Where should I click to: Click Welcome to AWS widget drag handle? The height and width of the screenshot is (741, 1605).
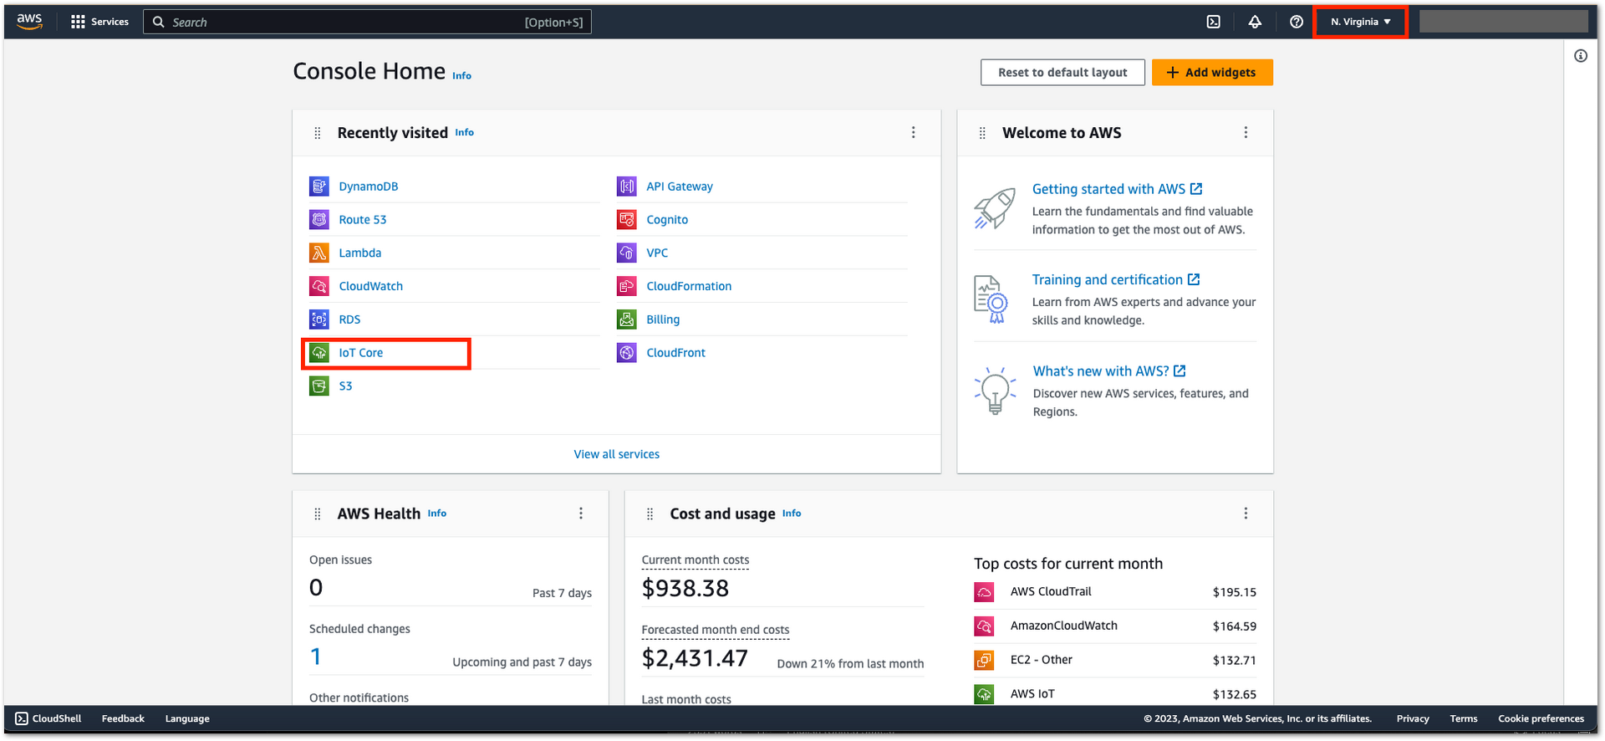click(982, 133)
